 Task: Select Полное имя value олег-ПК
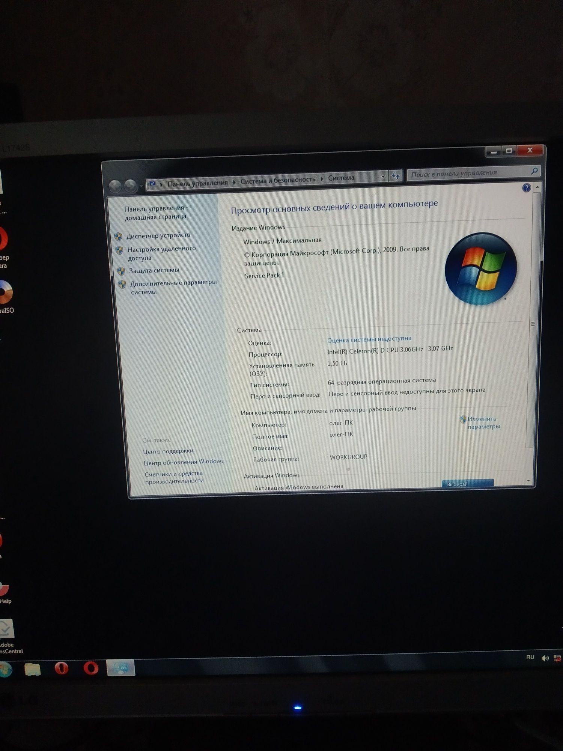point(341,434)
